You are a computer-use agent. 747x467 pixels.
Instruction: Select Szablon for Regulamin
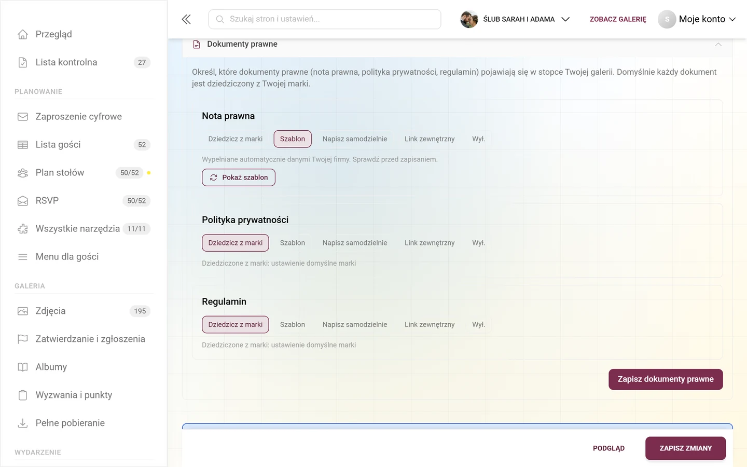coord(293,325)
